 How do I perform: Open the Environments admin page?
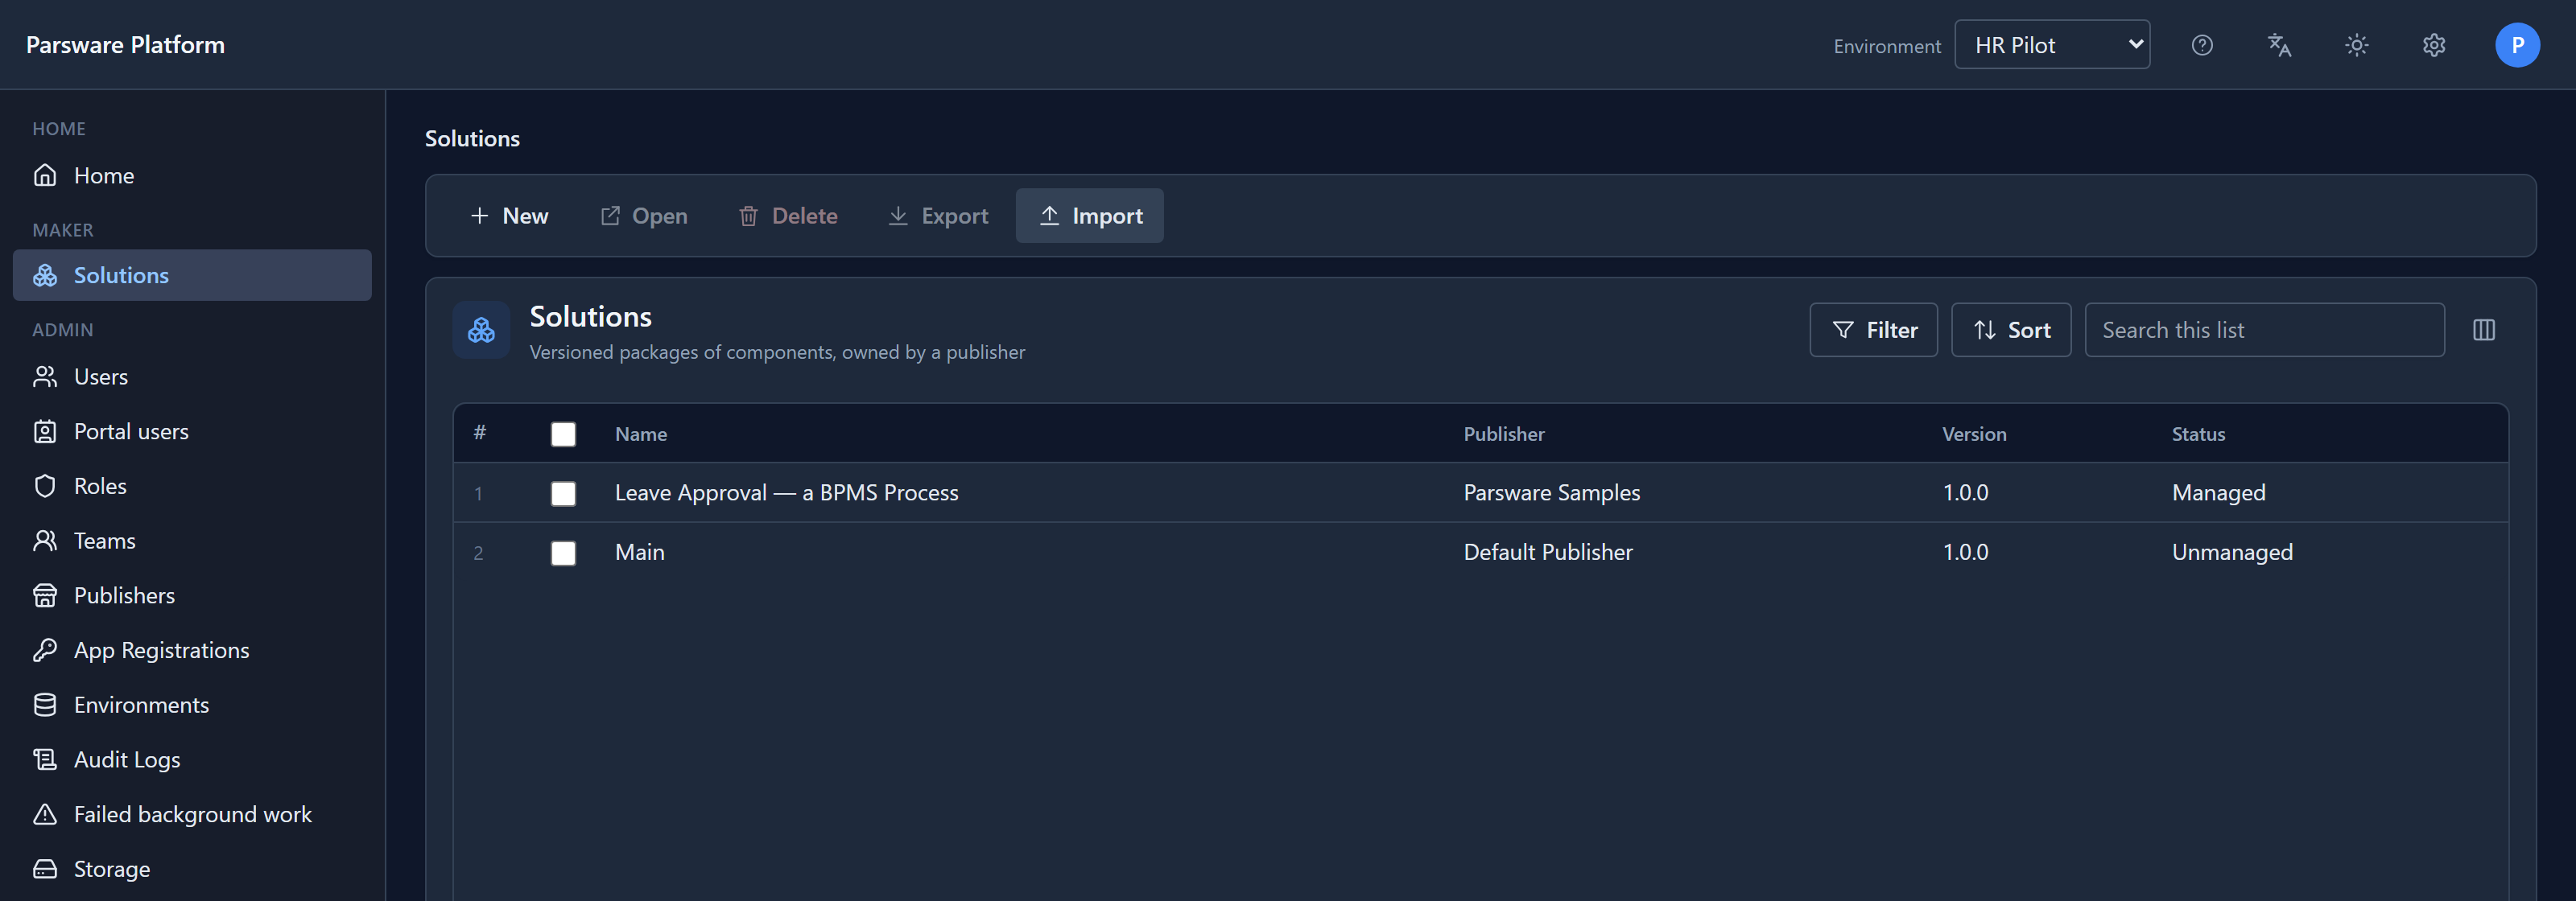tap(192, 704)
